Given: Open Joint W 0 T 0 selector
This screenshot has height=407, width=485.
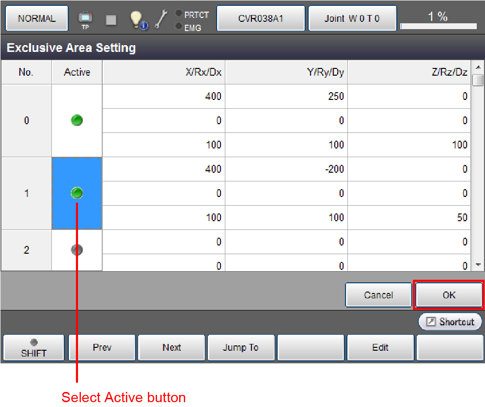Looking at the screenshot, I should [x=352, y=19].
